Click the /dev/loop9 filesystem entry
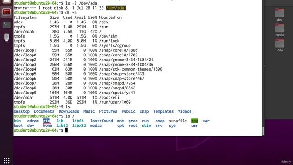Screen dimensions: 293x165 tap(25, 93)
